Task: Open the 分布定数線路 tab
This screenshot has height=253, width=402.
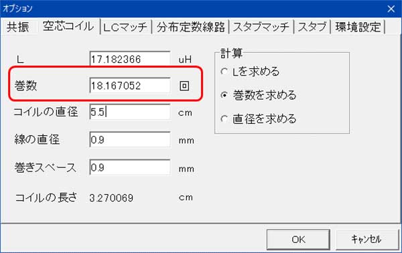Action: [190, 27]
